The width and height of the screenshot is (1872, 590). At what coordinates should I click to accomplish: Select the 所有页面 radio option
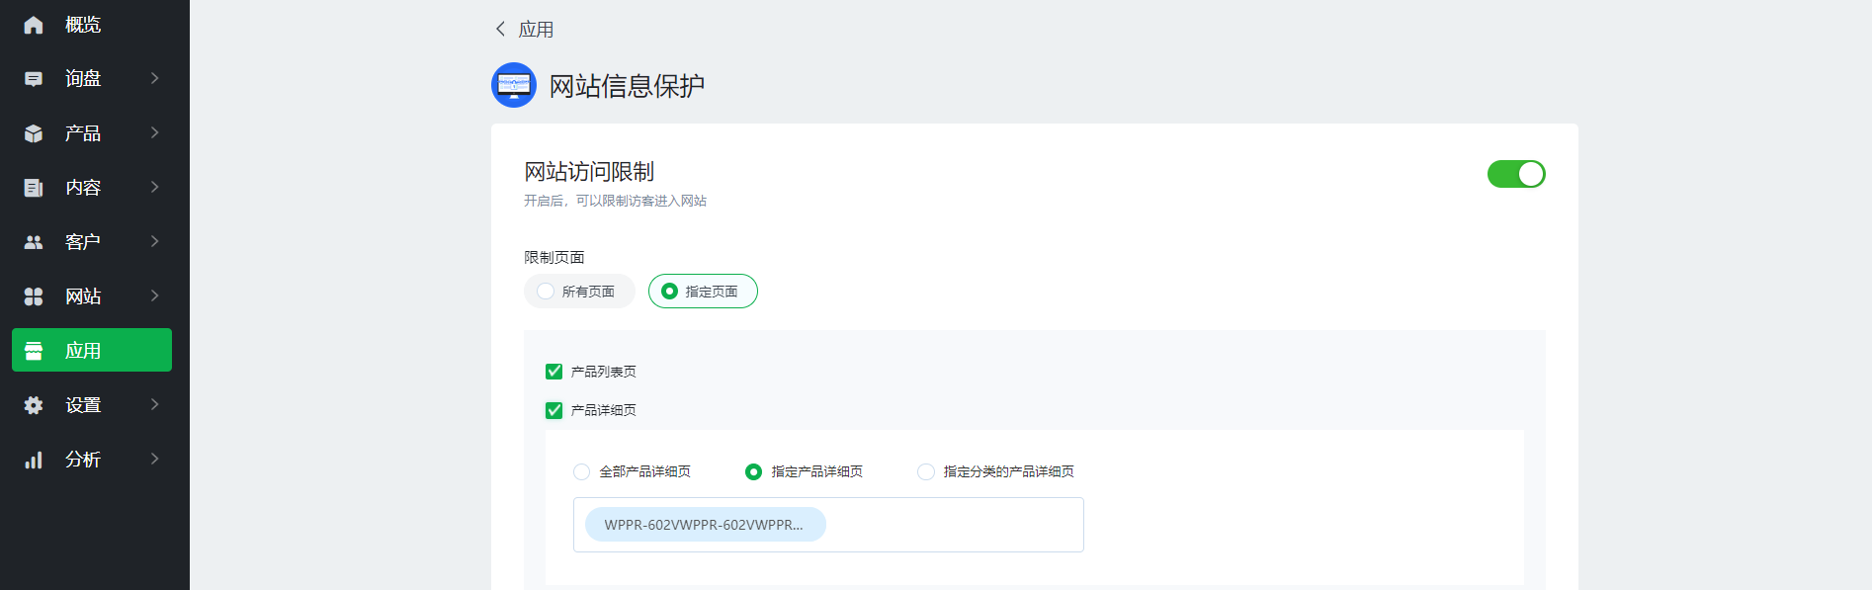coord(579,292)
